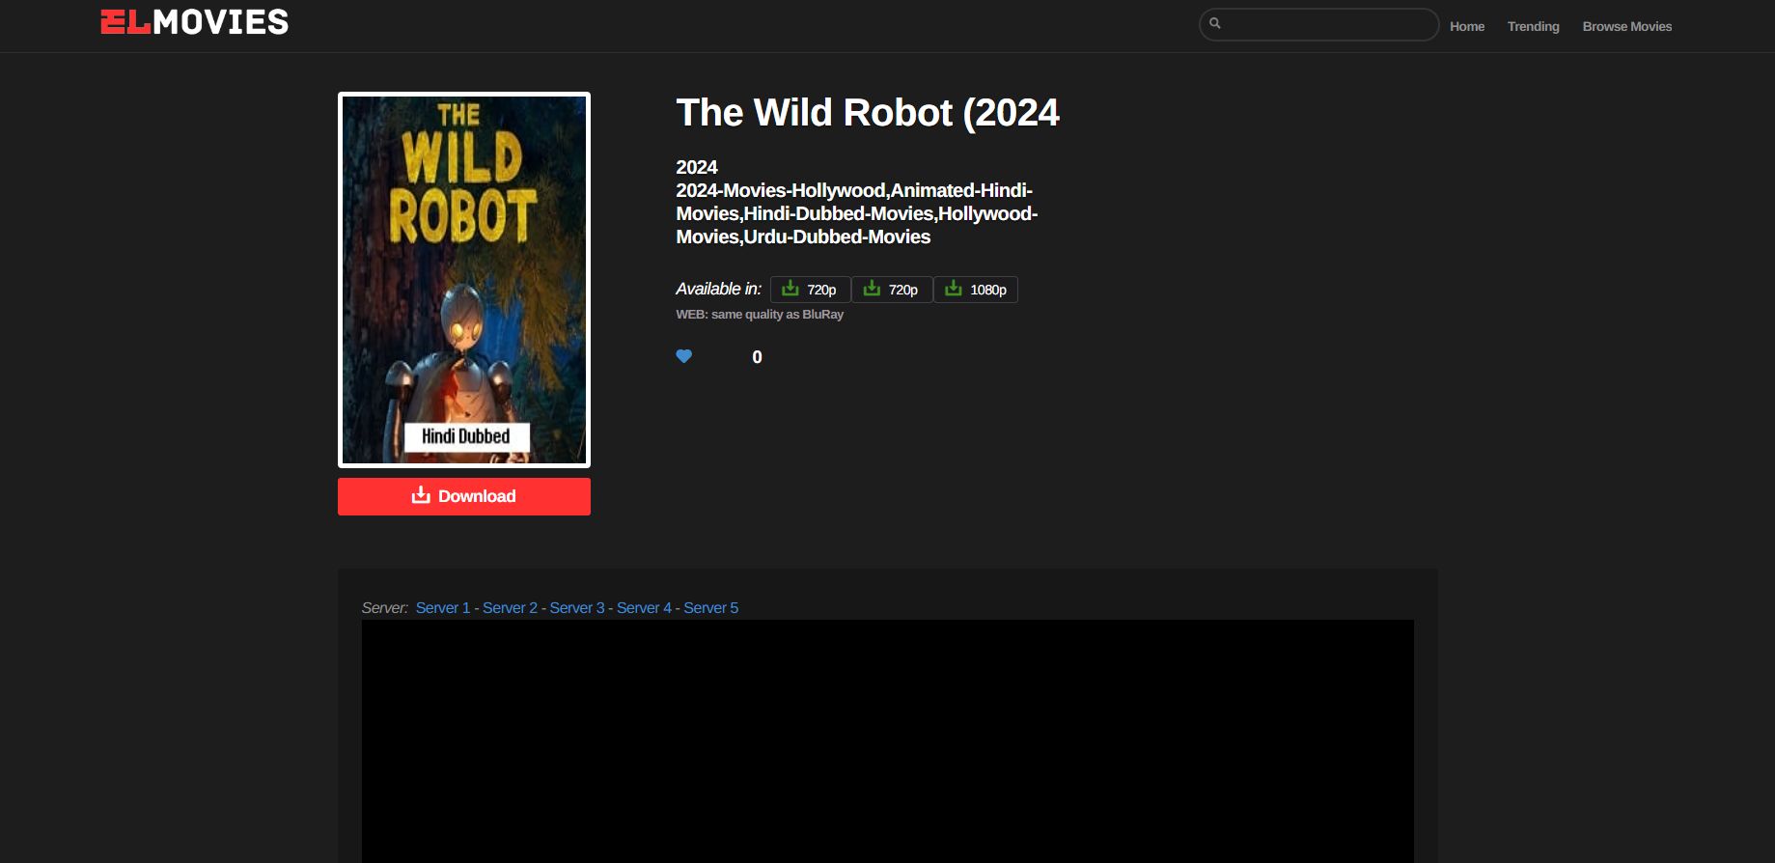Switch to Server 2

510,607
